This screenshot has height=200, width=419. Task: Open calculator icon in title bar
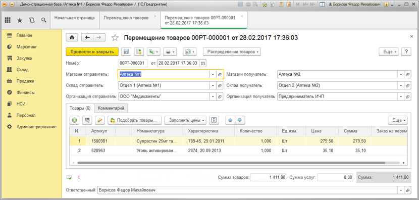tap(280, 4)
